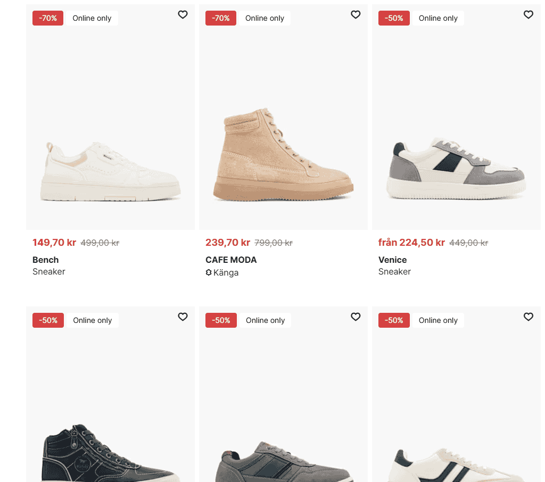The height and width of the screenshot is (482, 545).
Task: Click the -50% badge on the Venice sneaker
Action: (x=394, y=18)
